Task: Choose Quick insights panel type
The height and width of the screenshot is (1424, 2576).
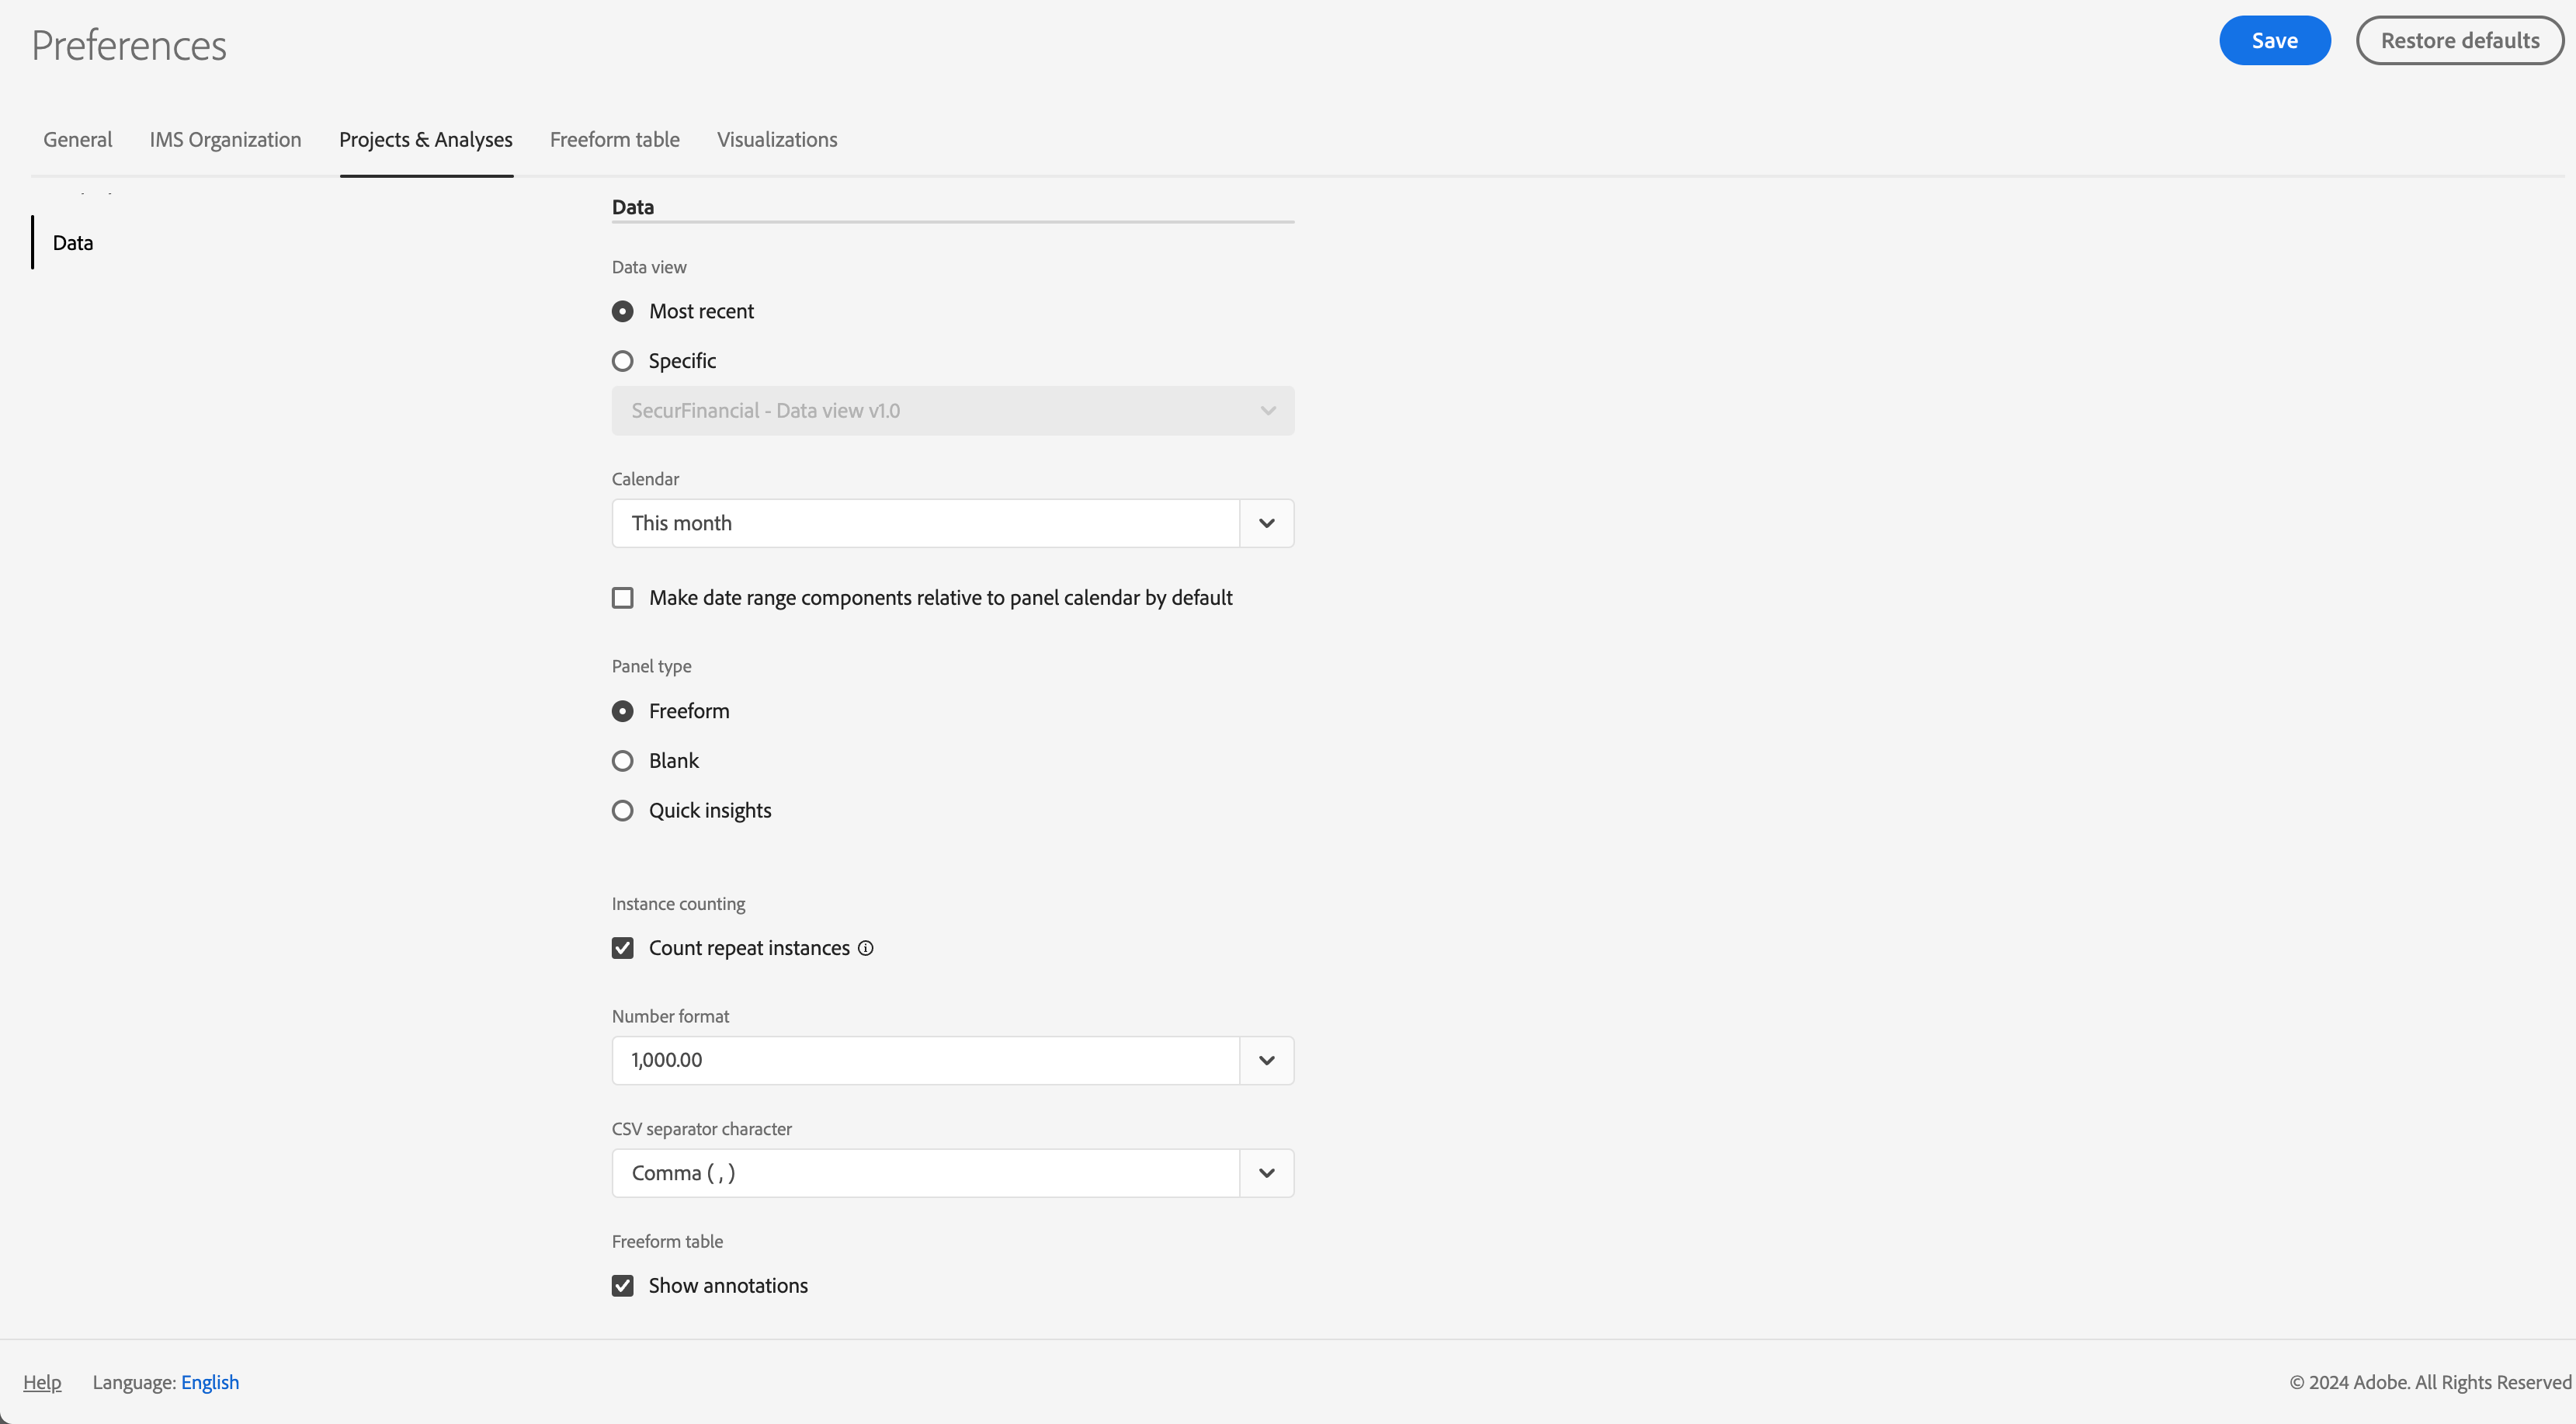Action: click(623, 810)
